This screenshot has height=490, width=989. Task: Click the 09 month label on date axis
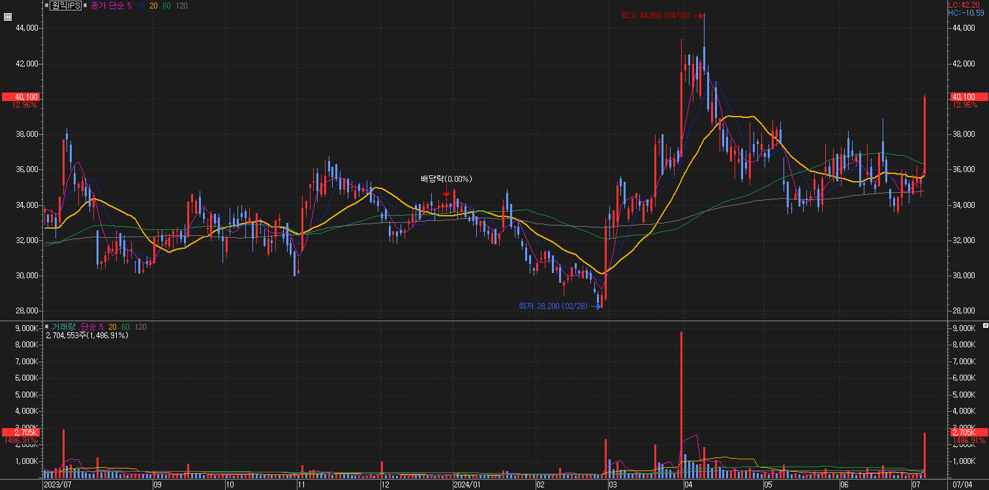tap(157, 485)
